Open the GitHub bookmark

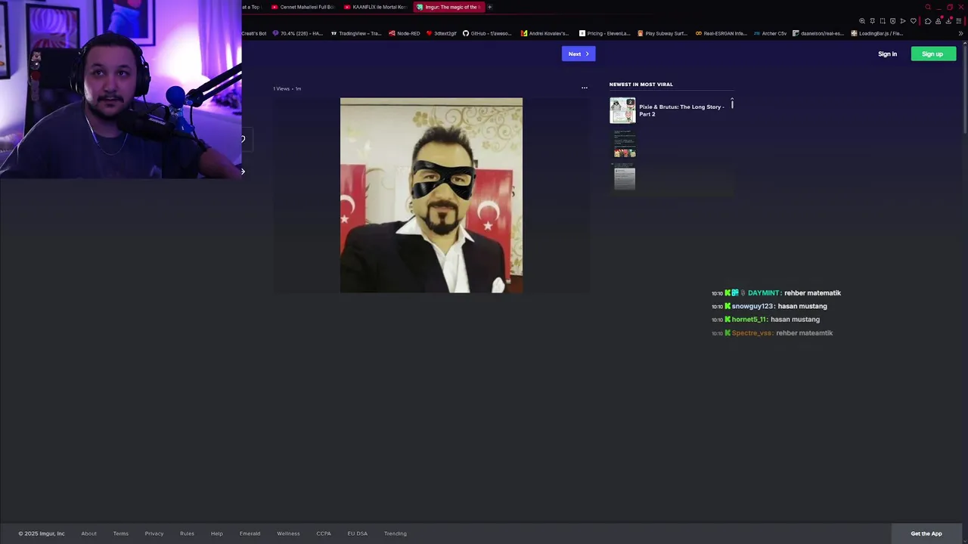(x=488, y=33)
